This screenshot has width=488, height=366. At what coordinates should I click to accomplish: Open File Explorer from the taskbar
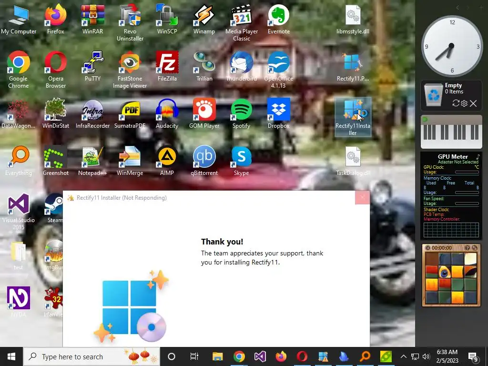click(217, 356)
